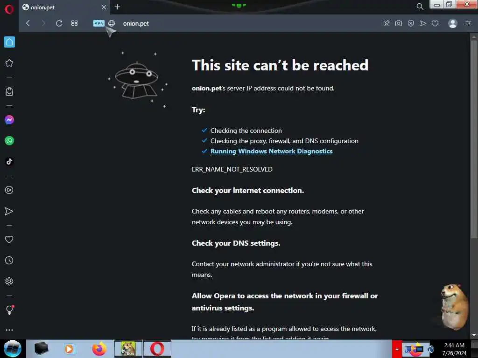Open TikTok in the sidebar
The image size is (478, 358).
click(x=9, y=161)
